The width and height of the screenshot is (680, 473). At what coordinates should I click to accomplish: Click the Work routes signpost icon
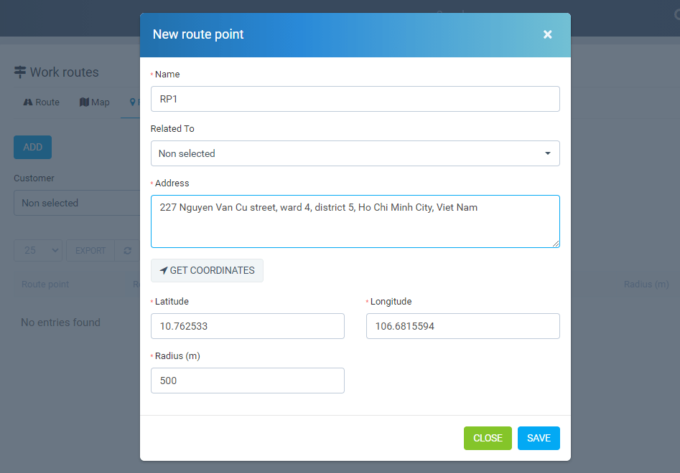click(20, 72)
